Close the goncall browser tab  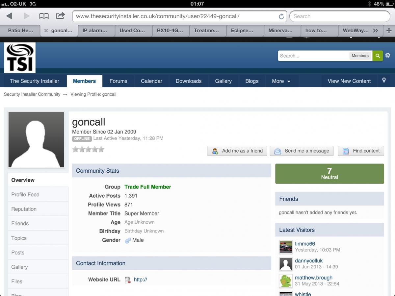pyautogui.click(x=46, y=31)
